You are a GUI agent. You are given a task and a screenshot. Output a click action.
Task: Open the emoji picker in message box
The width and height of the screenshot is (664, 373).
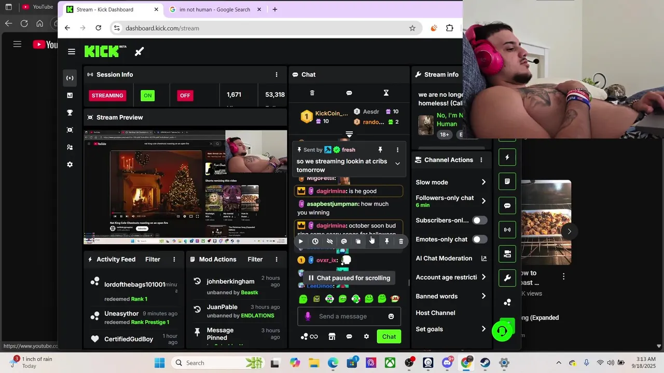point(391,317)
